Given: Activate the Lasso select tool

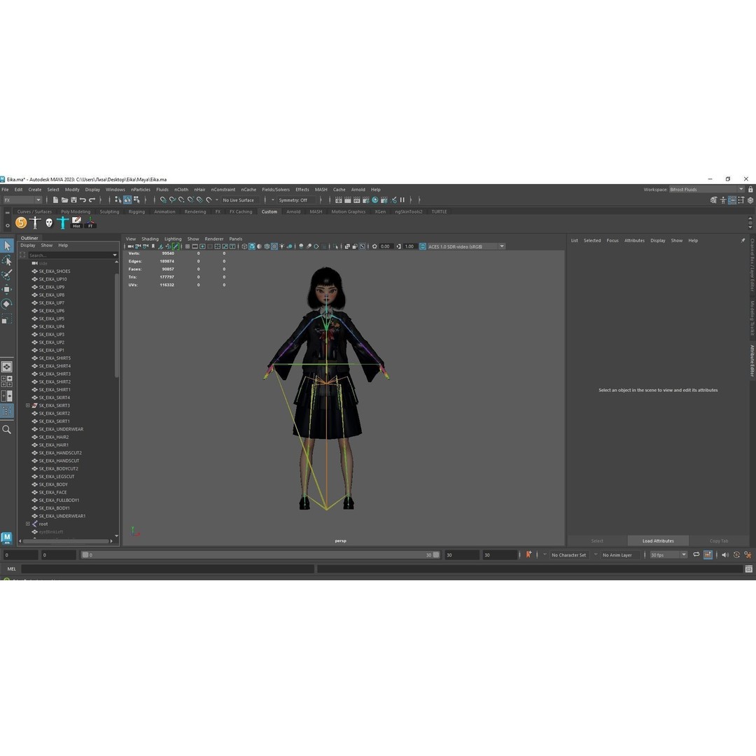Looking at the screenshot, I should [x=7, y=260].
